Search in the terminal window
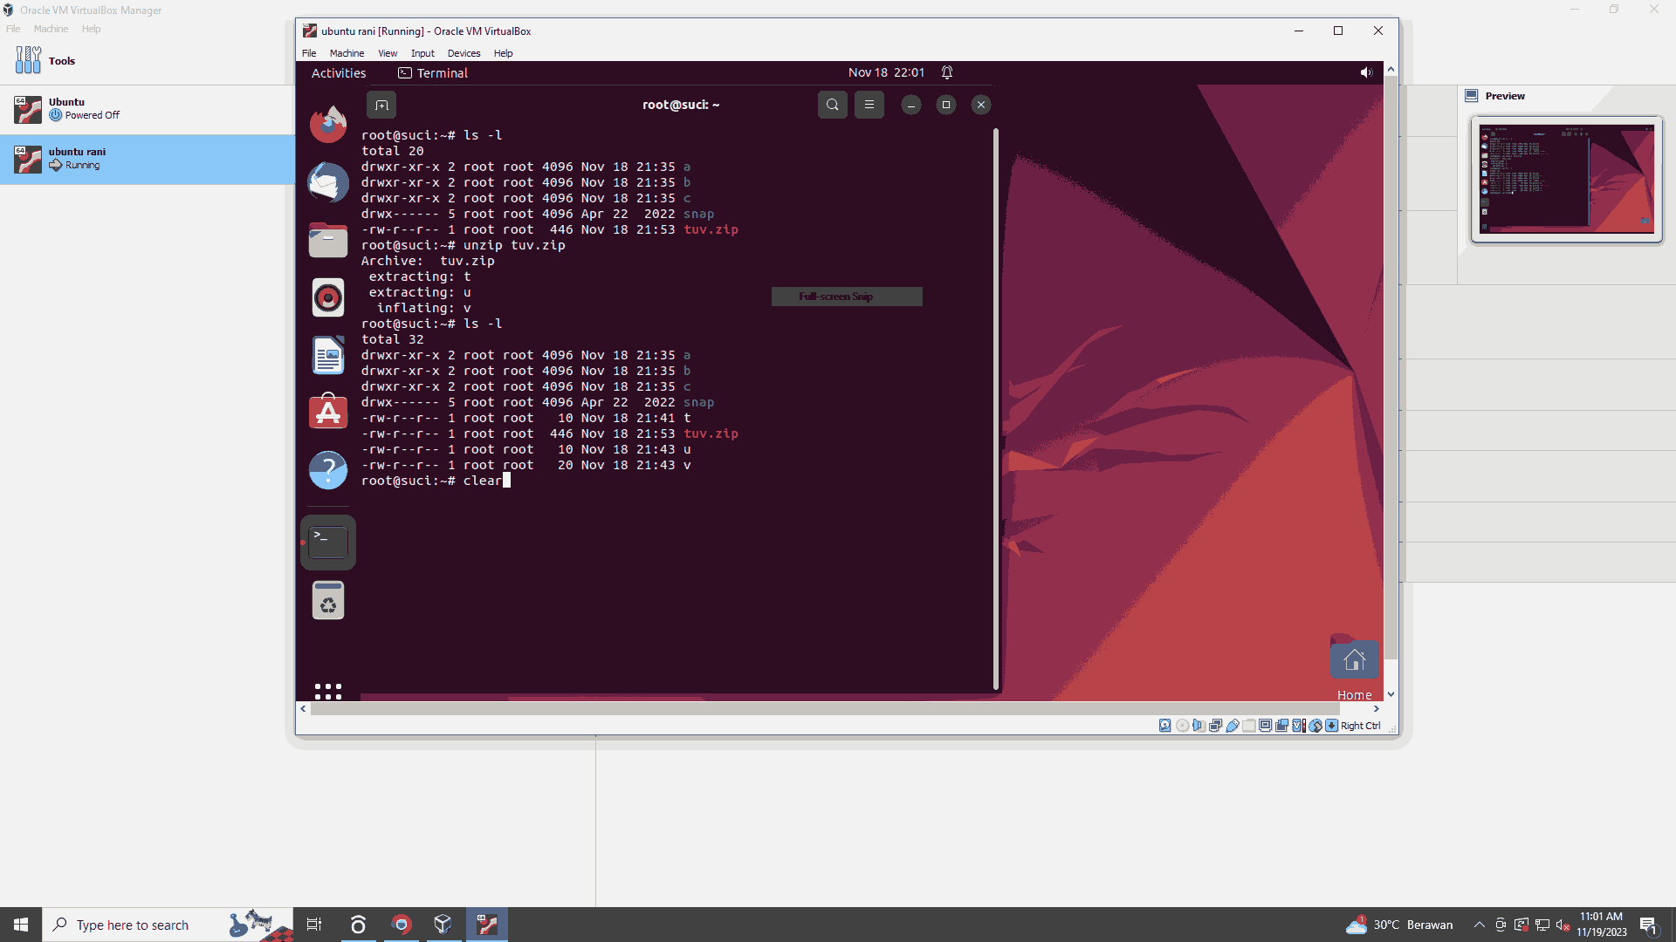 click(x=833, y=105)
